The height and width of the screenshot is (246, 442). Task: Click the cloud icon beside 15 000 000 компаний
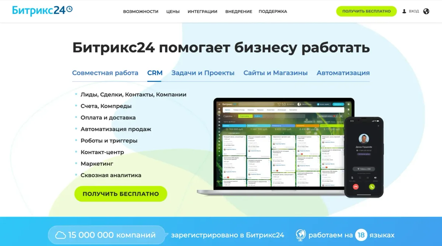point(60,235)
